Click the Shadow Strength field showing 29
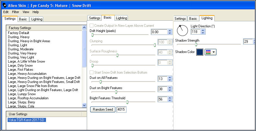Image resolution: width=256 pixels, height=131 pixels. point(248,42)
